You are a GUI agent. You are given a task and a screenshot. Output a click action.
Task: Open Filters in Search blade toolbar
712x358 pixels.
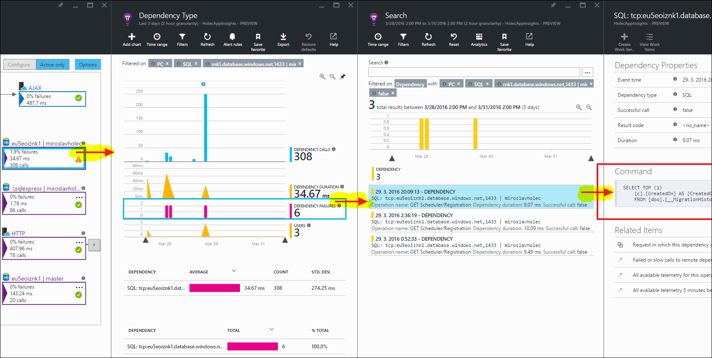403,40
